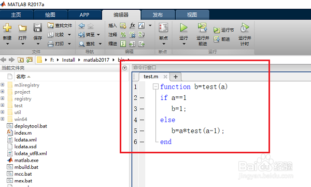
Task: Click Run and Advance (运行并前进) icon
Action: [x=203, y=27]
